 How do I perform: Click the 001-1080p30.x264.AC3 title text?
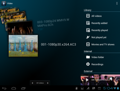pos(58,44)
